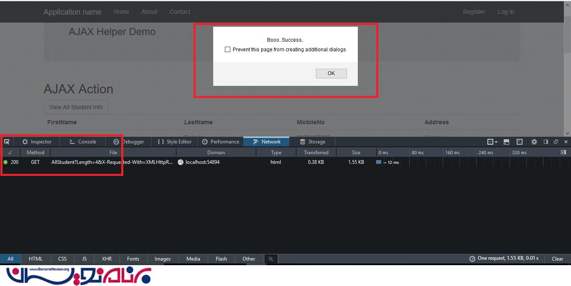571x286 pixels.
Task: Show devtools in separate window
Action: tap(556, 142)
